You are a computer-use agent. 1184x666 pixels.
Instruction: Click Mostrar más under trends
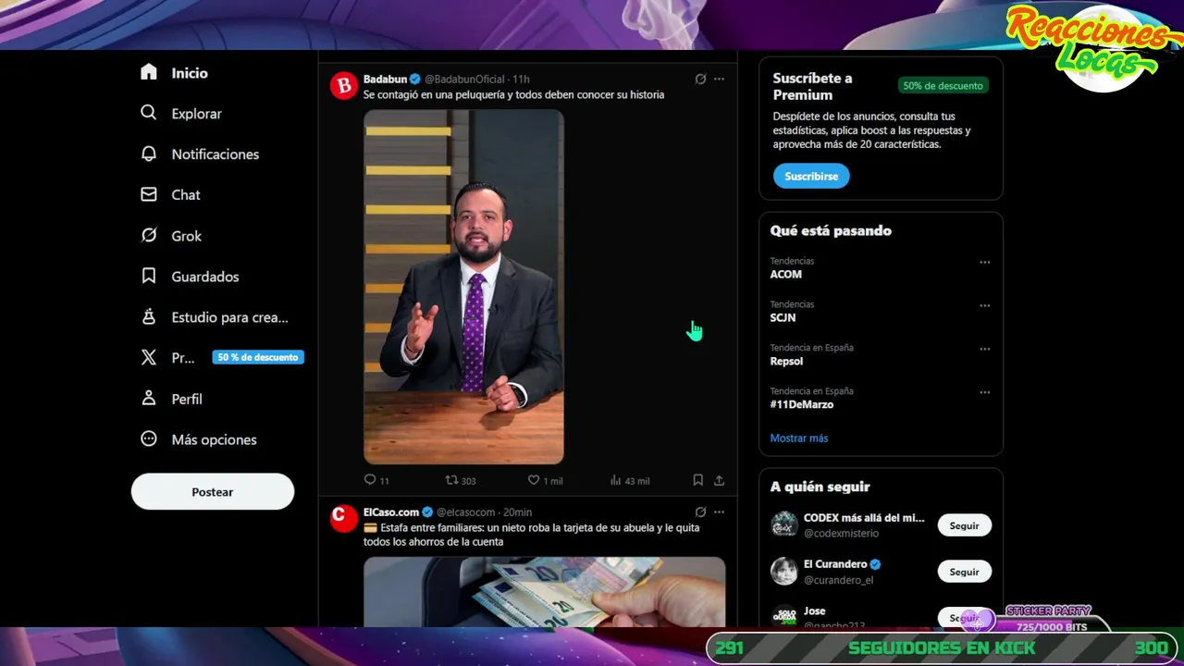(x=799, y=438)
